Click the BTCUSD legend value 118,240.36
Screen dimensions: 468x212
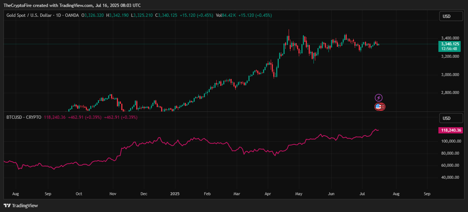[54, 117]
